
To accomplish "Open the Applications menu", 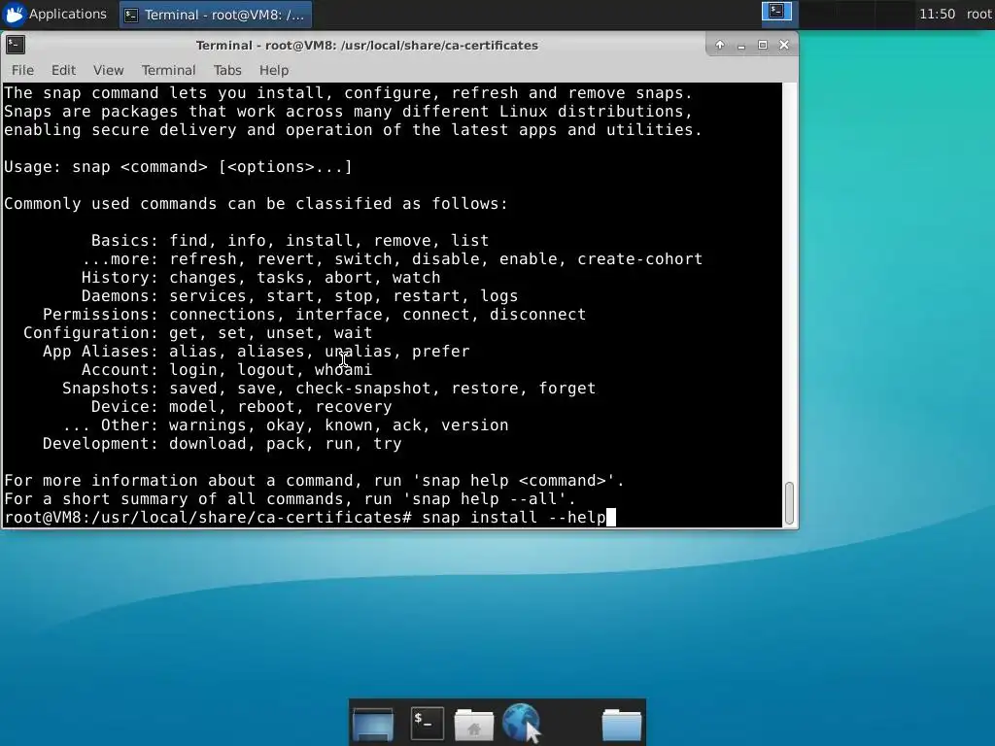I will (54, 14).
